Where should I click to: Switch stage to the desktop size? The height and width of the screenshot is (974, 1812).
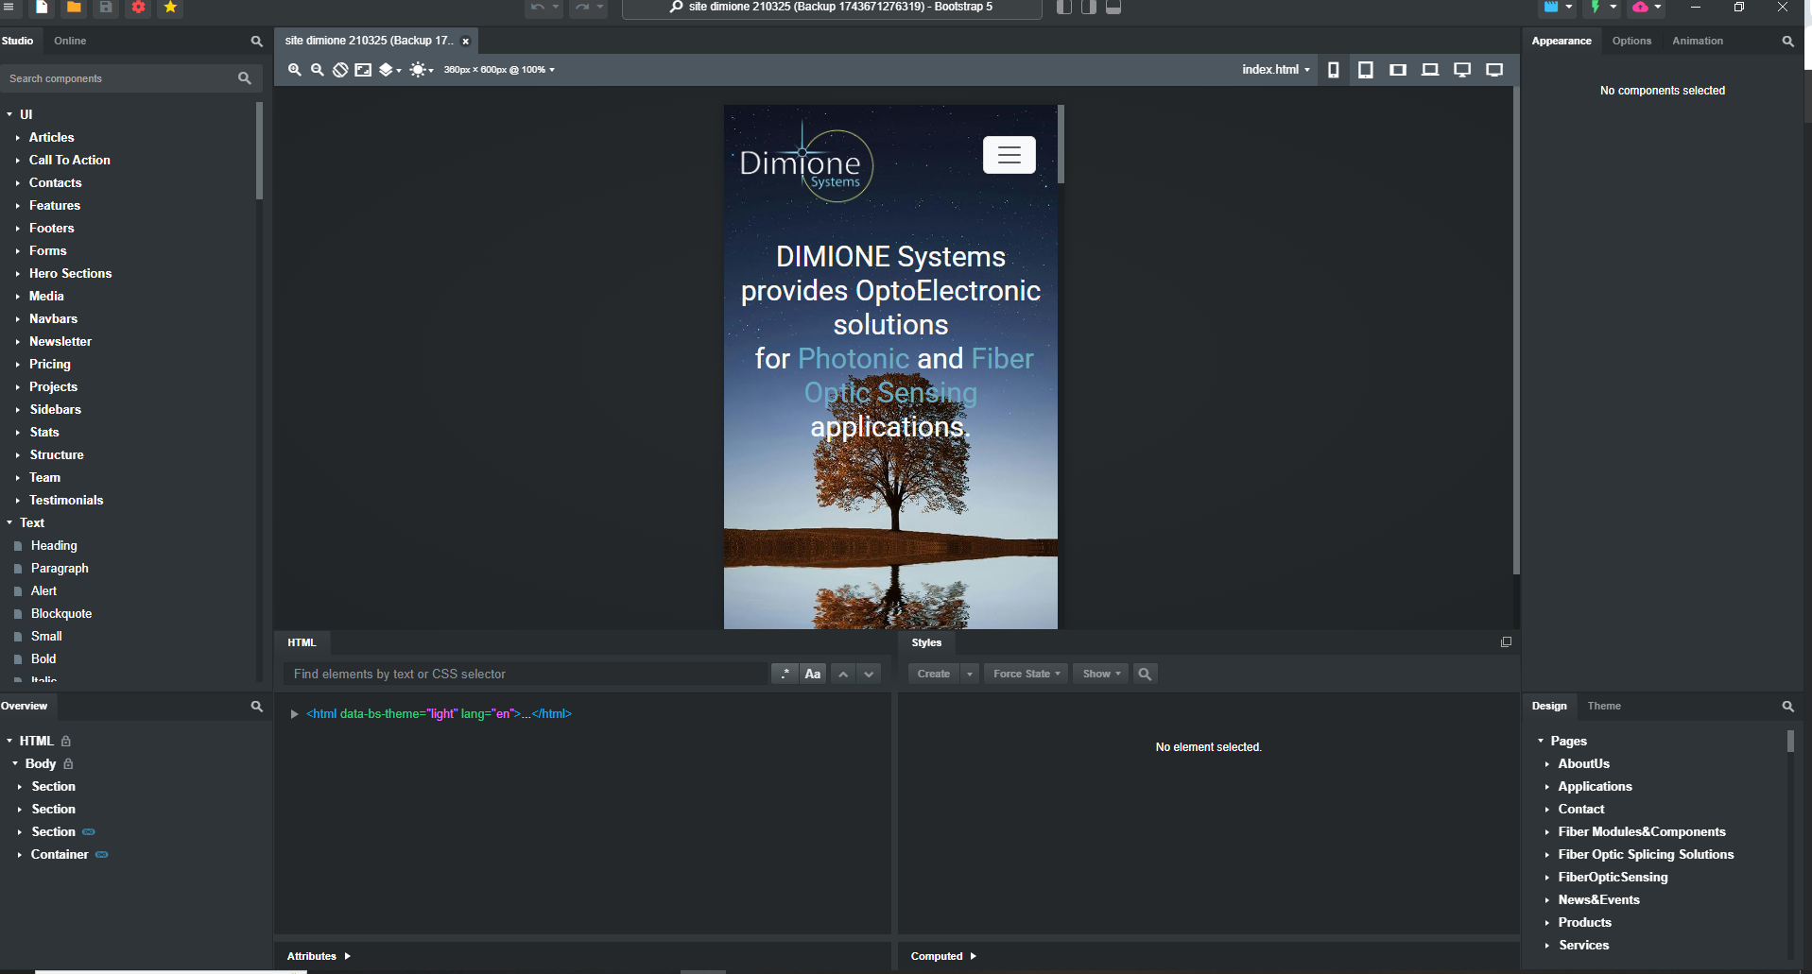1462,70
